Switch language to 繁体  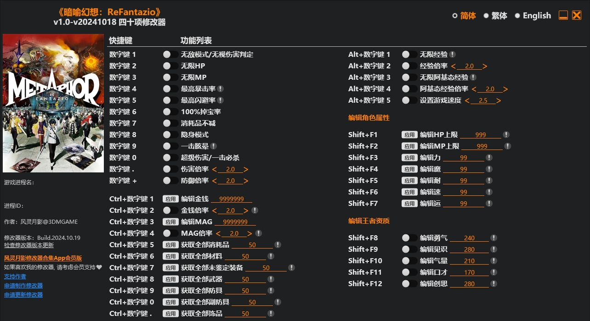495,16
